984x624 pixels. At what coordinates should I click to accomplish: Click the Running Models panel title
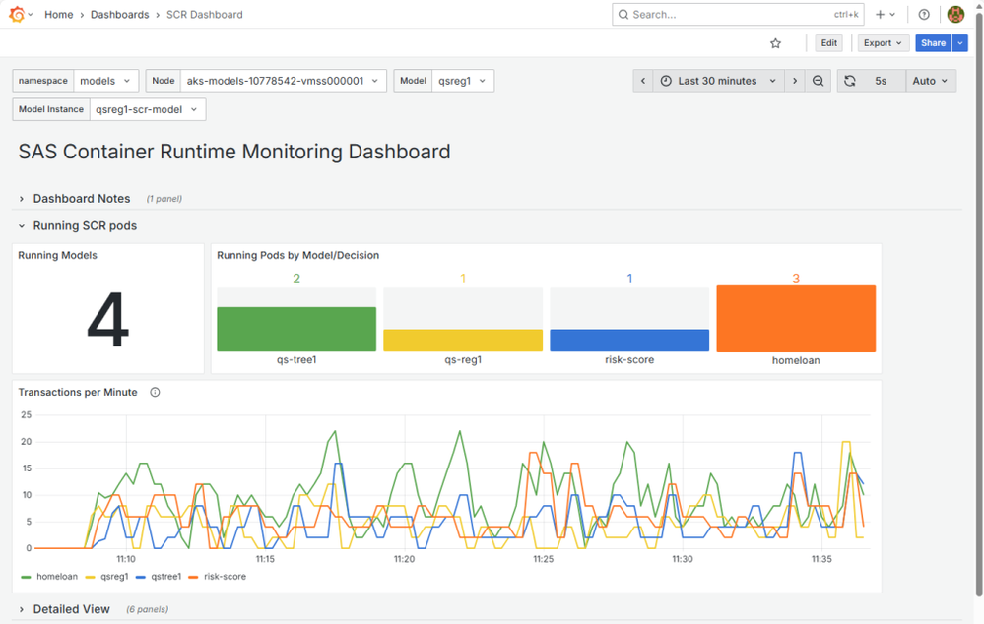(x=58, y=255)
